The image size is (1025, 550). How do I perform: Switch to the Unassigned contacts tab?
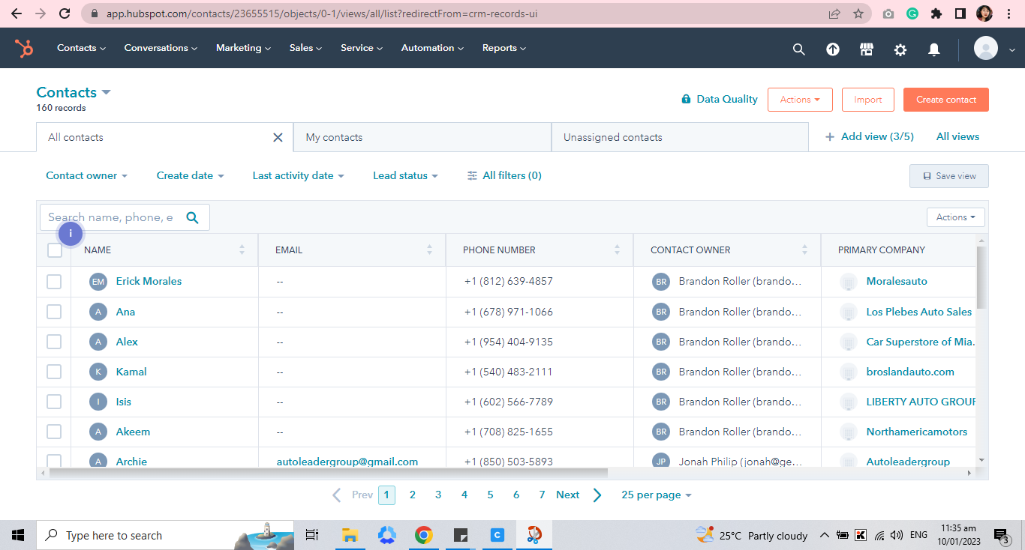[680, 138]
